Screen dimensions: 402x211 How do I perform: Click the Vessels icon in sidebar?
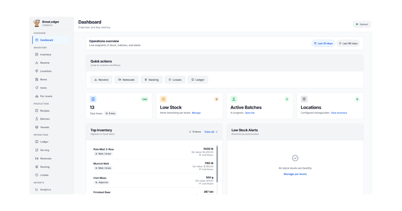click(x=37, y=127)
